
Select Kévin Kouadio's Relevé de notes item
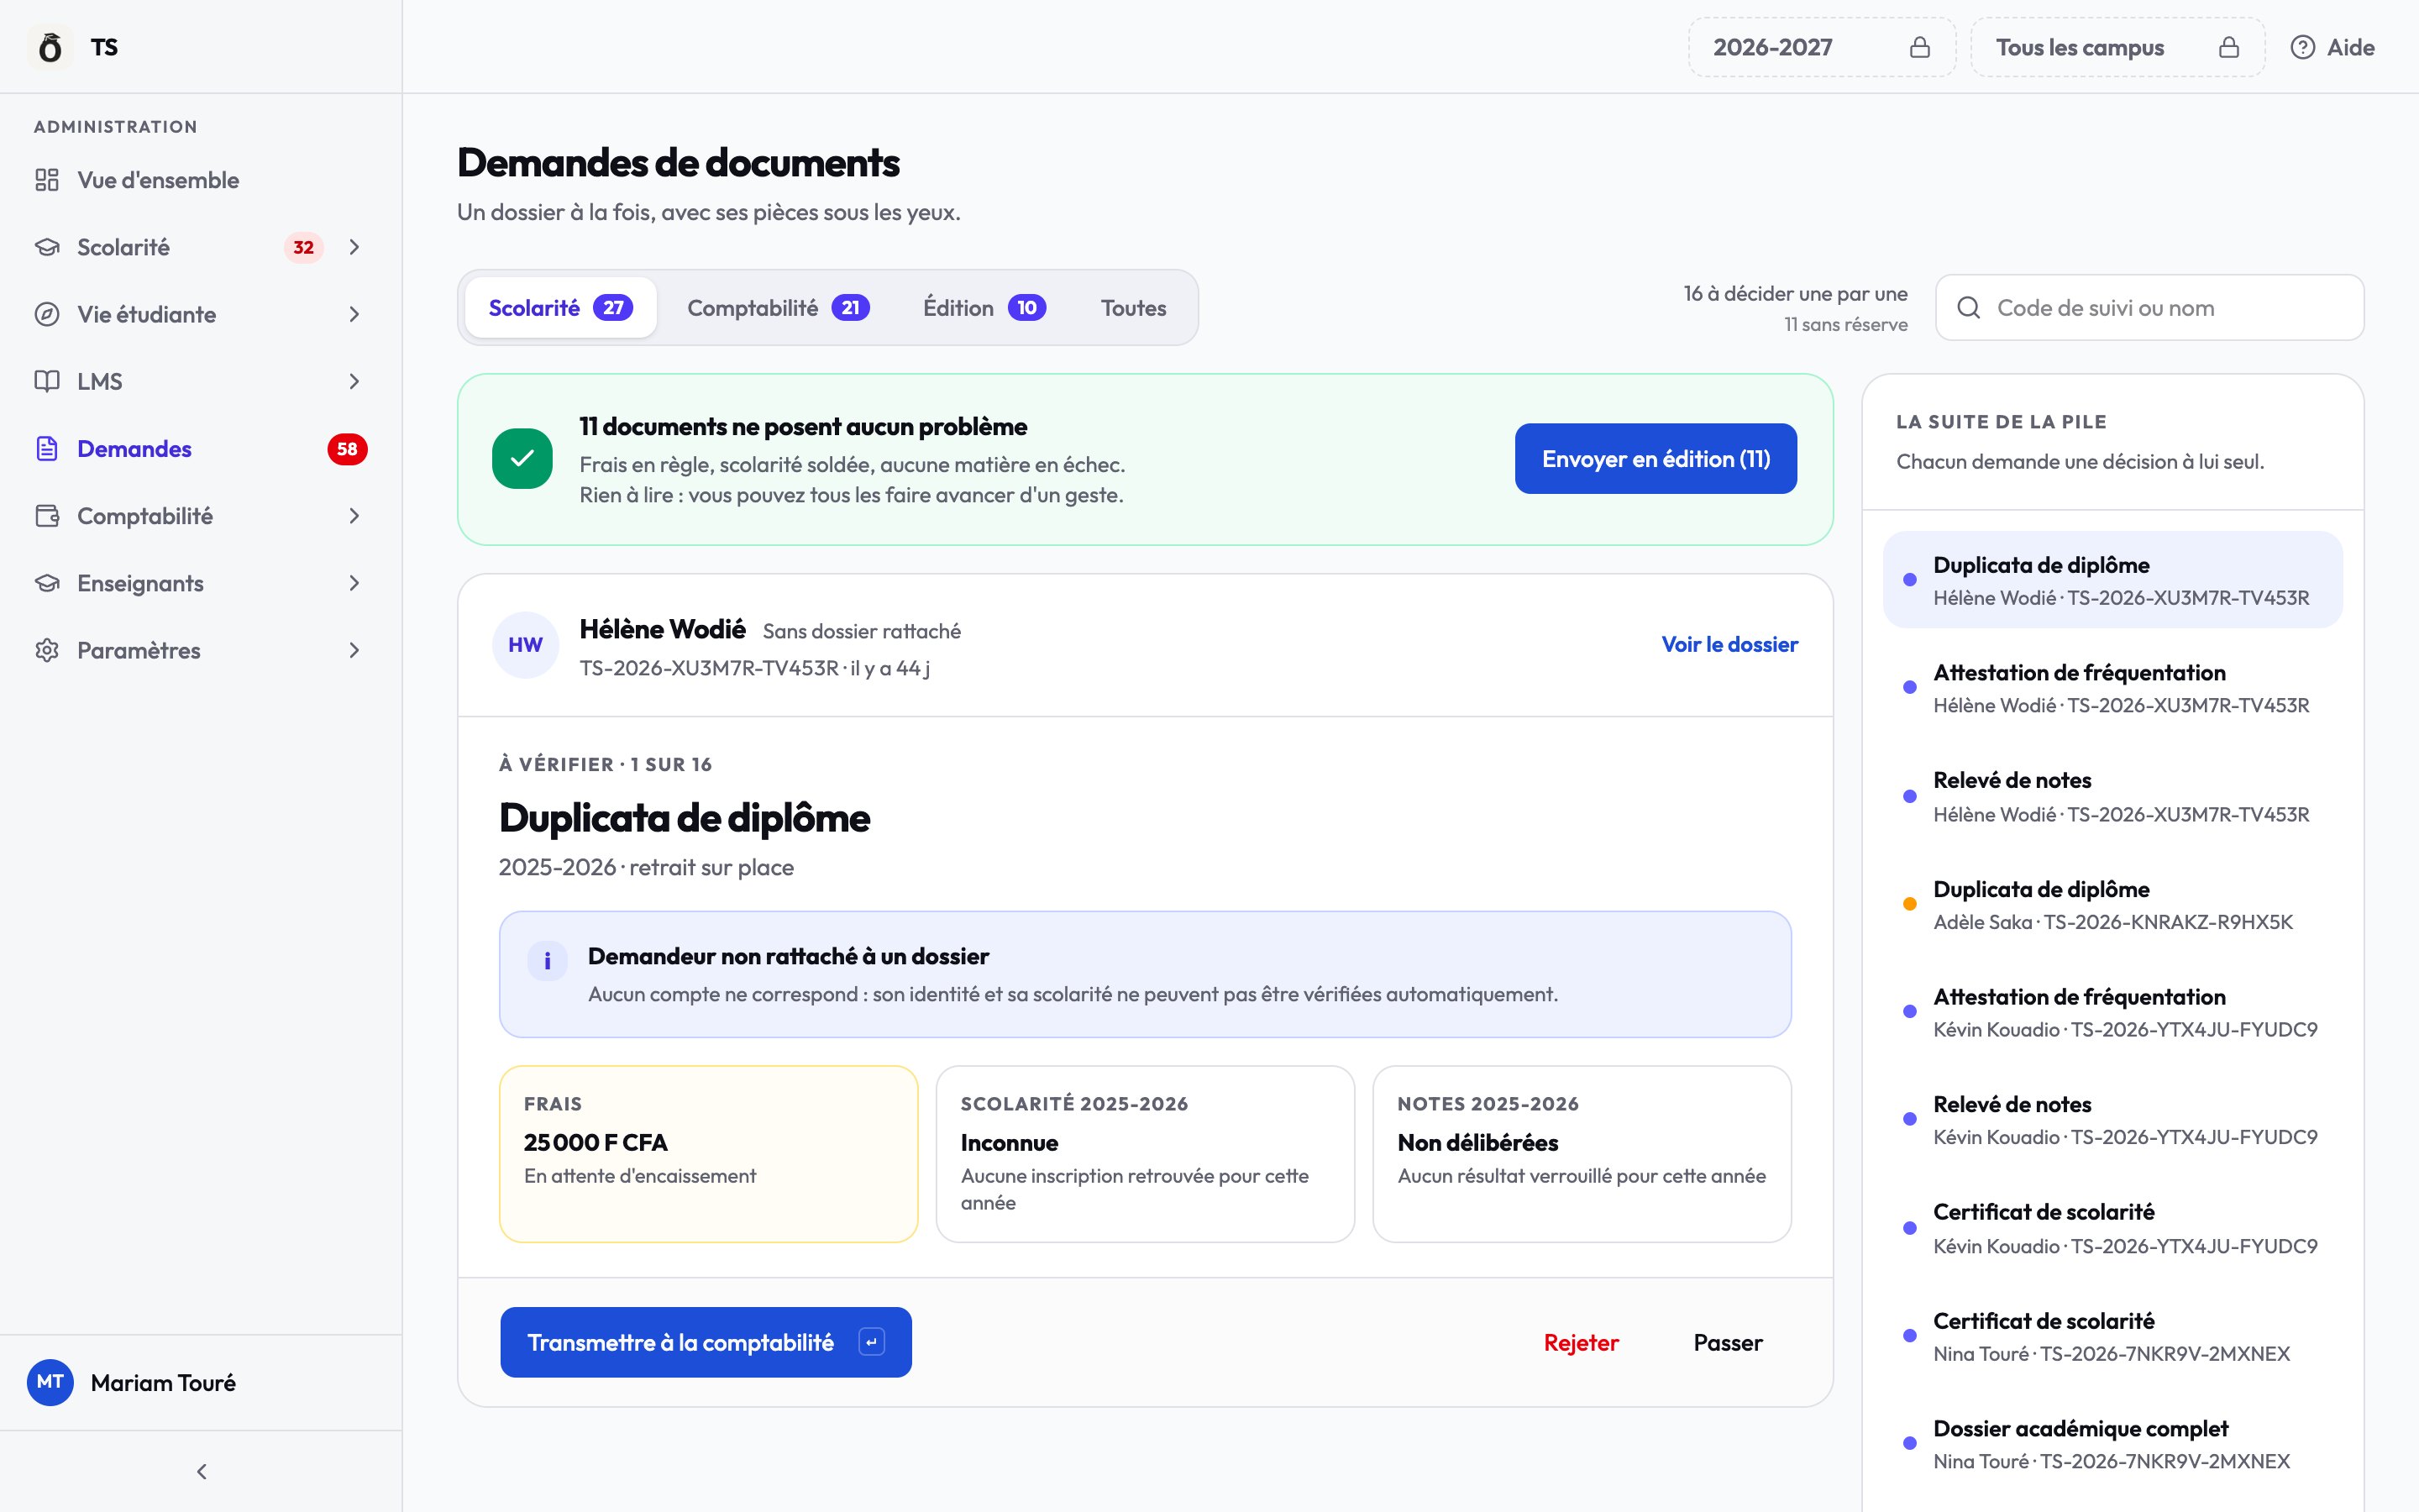pos(2112,1120)
